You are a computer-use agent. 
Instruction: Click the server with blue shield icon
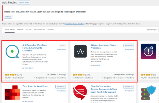tap(148, 93)
